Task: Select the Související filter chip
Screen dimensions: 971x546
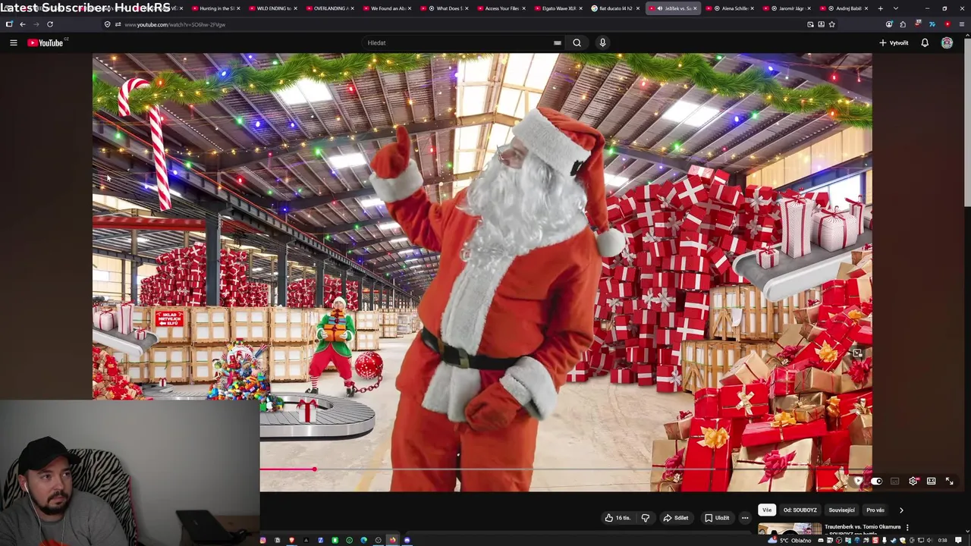Action: 841,510
